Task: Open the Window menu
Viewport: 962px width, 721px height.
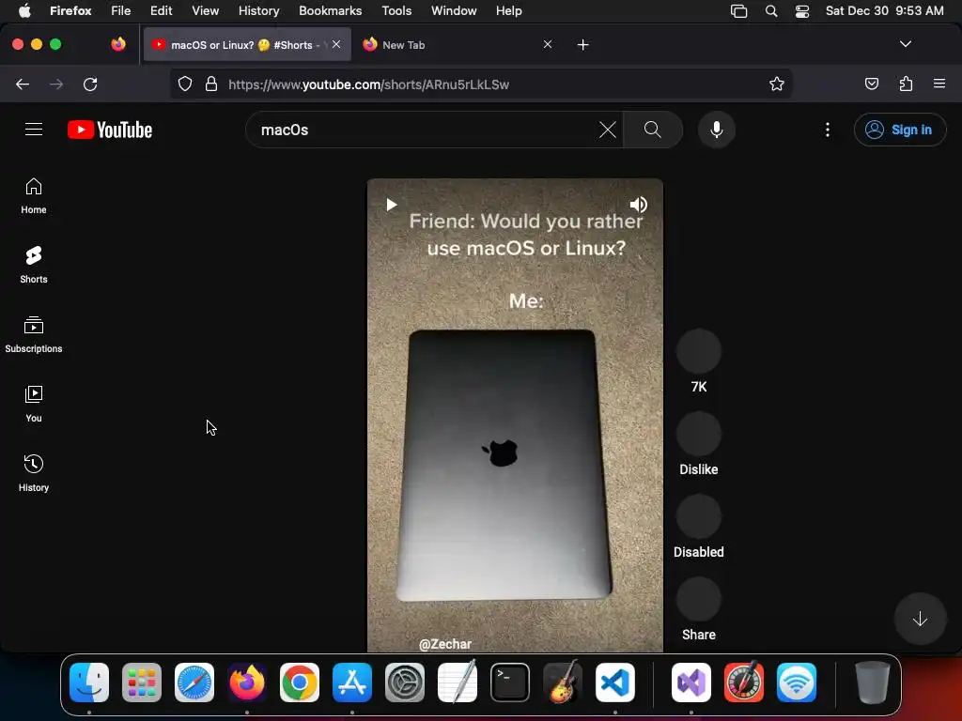Action: (x=454, y=10)
